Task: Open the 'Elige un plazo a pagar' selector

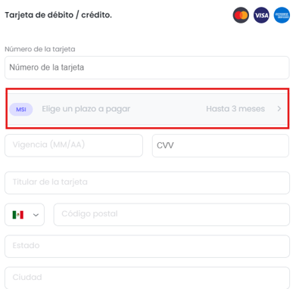Action: tap(148, 109)
